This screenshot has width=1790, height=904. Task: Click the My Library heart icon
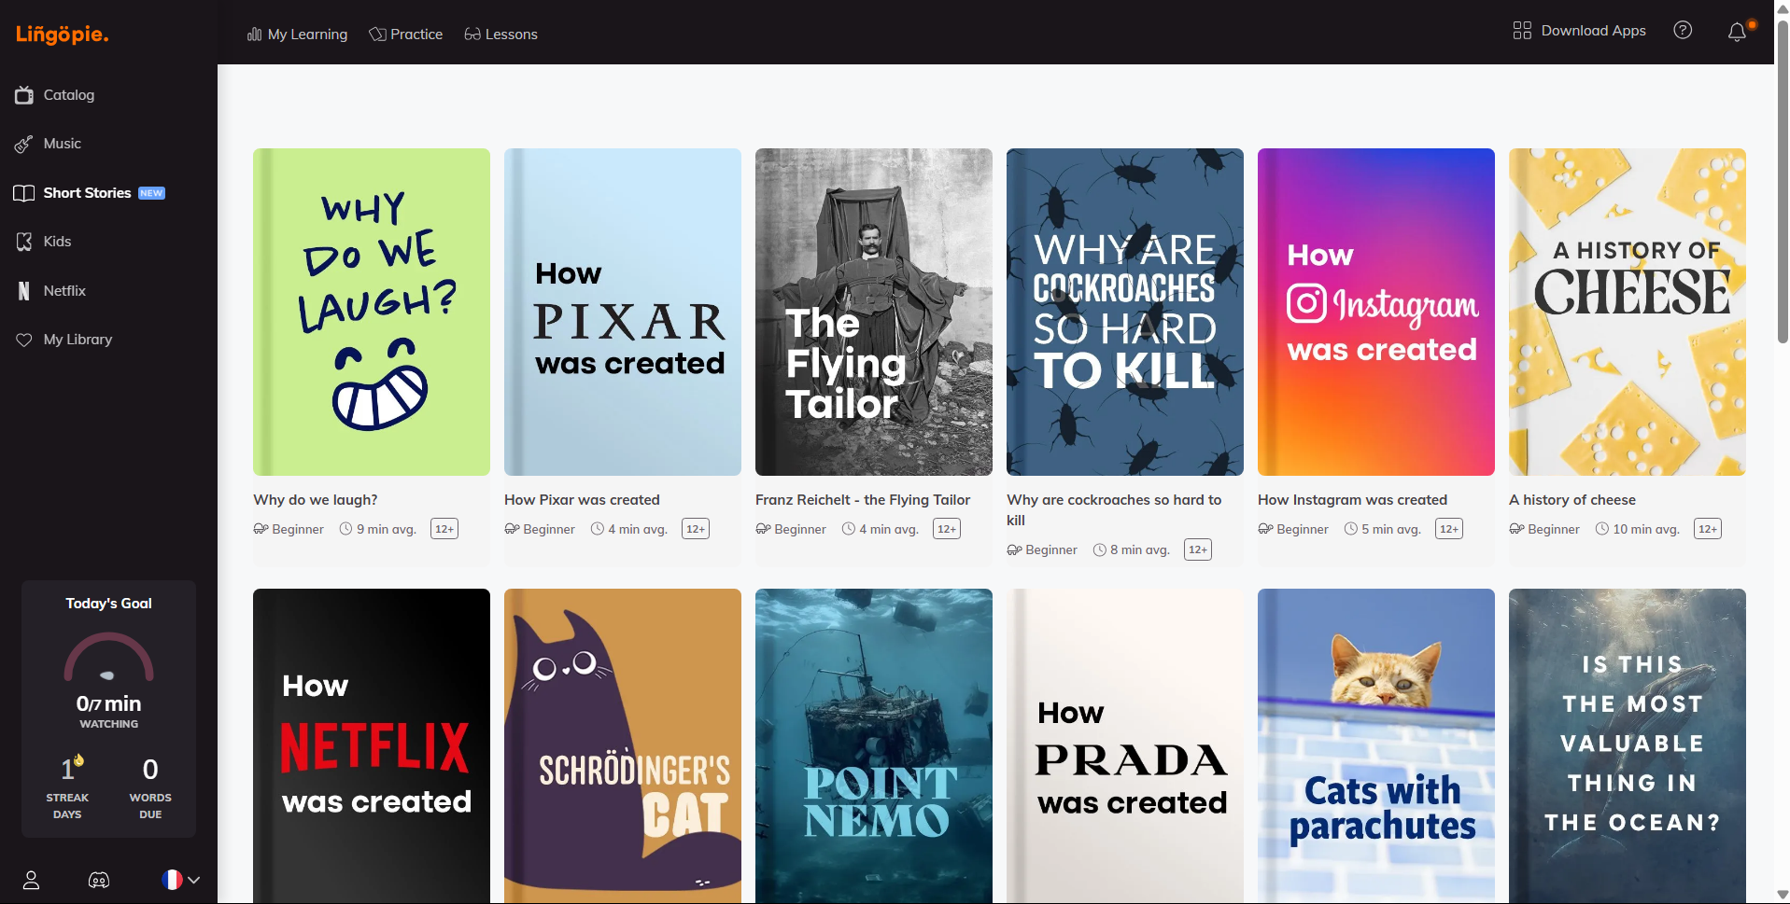(24, 340)
